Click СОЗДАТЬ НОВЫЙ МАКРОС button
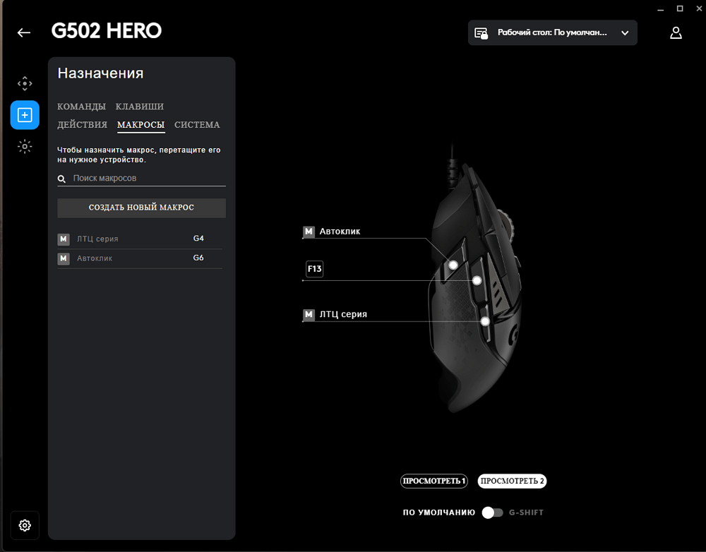Image resolution: width=706 pixels, height=552 pixels. coord(141,208)
